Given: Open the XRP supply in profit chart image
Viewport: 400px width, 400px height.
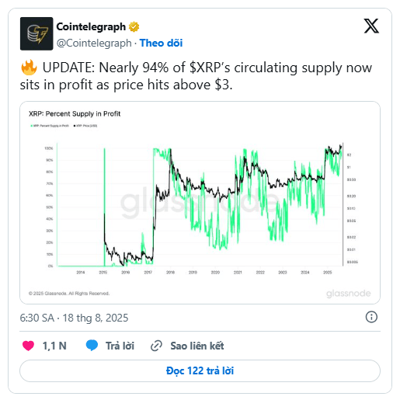Looking at the screenshot, I should pyautogui.click(x=200, y=203).
